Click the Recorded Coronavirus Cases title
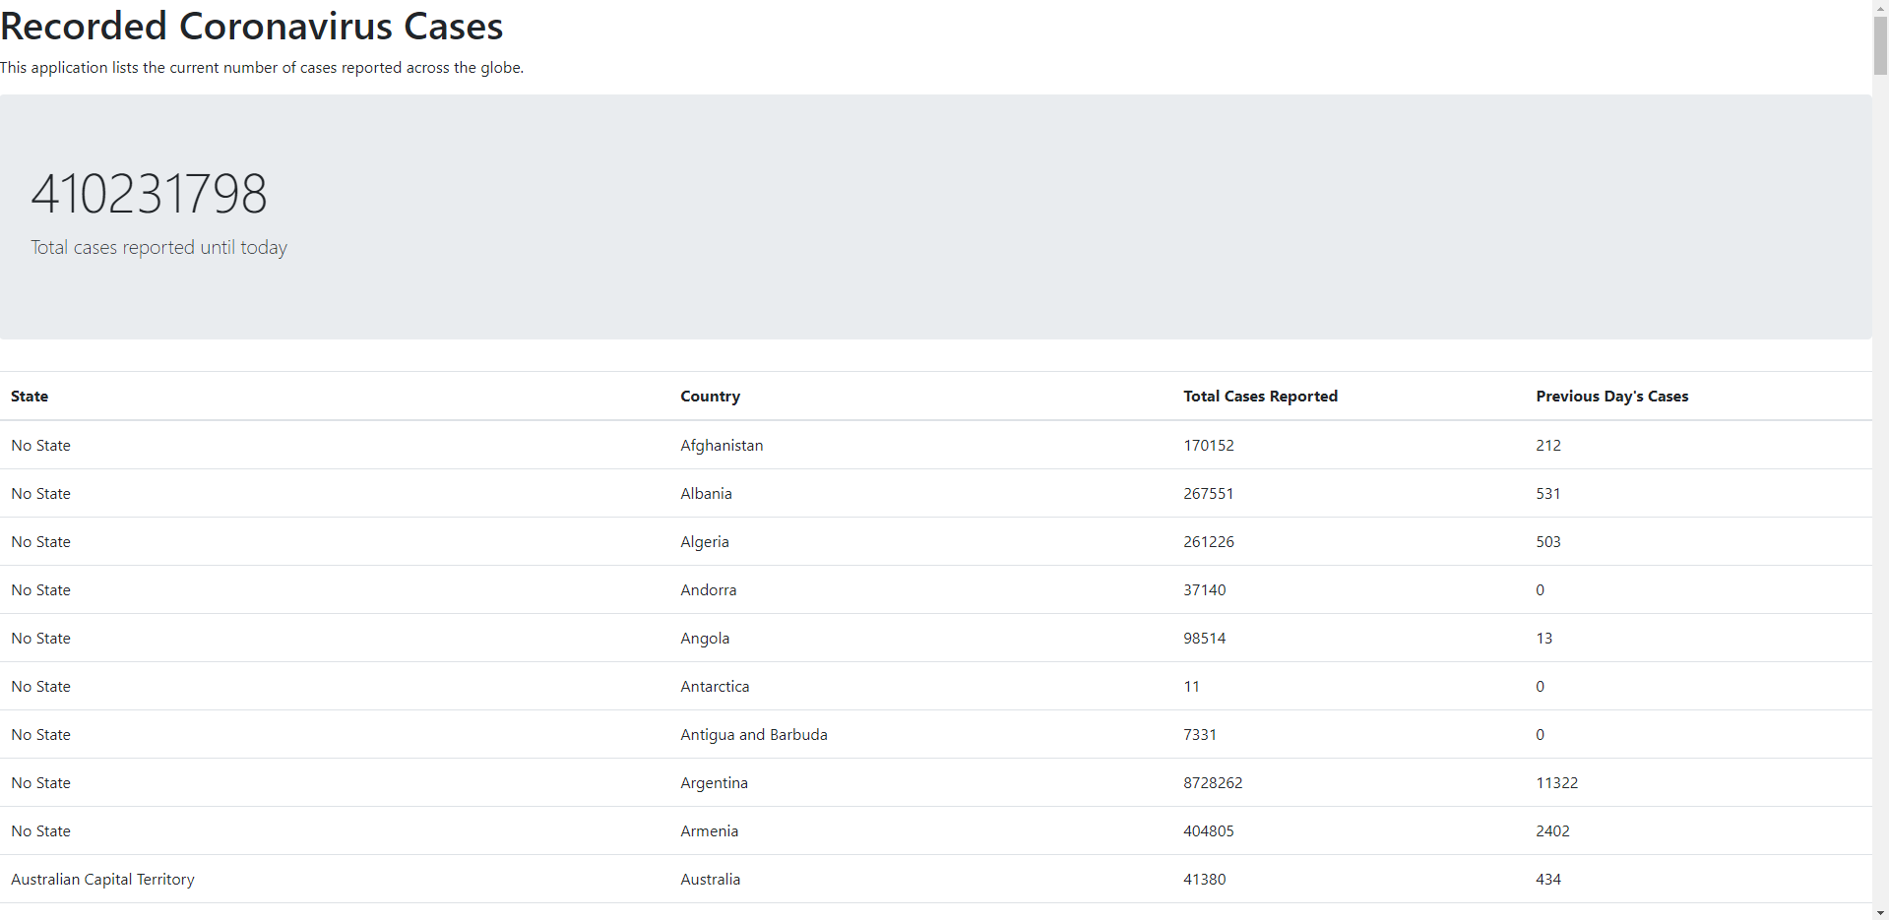The width and height of the screenshot is (1889, 920). click(251, 26)
